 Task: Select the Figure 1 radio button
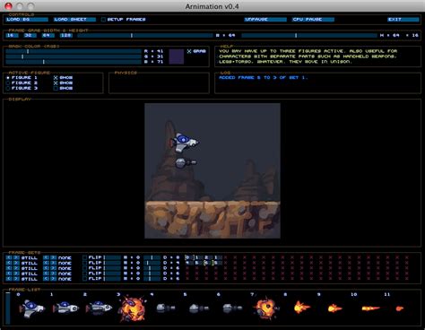pos(8,78)
